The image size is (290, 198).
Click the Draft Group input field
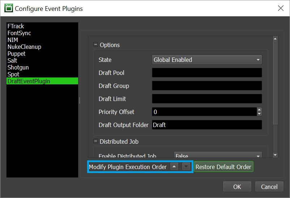tap(207, 85)
